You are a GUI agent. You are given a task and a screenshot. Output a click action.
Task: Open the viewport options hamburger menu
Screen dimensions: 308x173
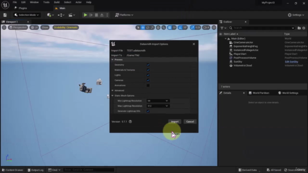(x=4, y=27)
